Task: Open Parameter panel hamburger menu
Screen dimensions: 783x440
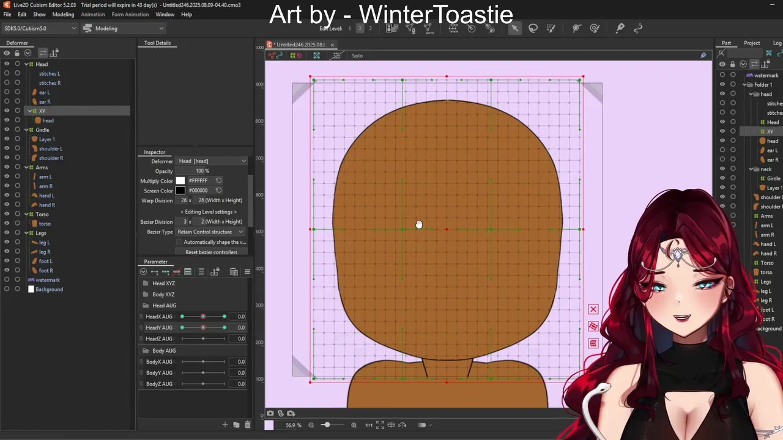Action: pyautogui.click(x=247, y=271)
